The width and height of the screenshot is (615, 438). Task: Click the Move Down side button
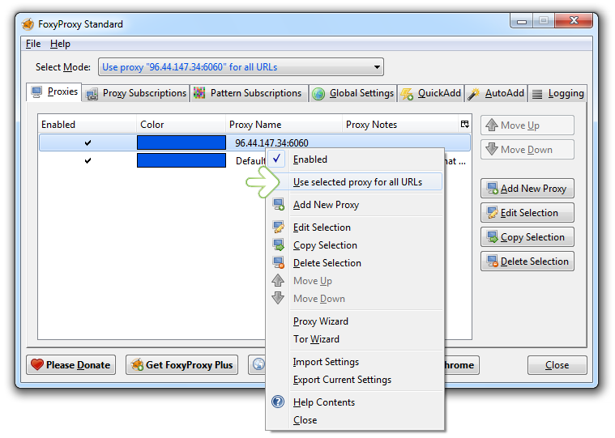coord(527,150)
